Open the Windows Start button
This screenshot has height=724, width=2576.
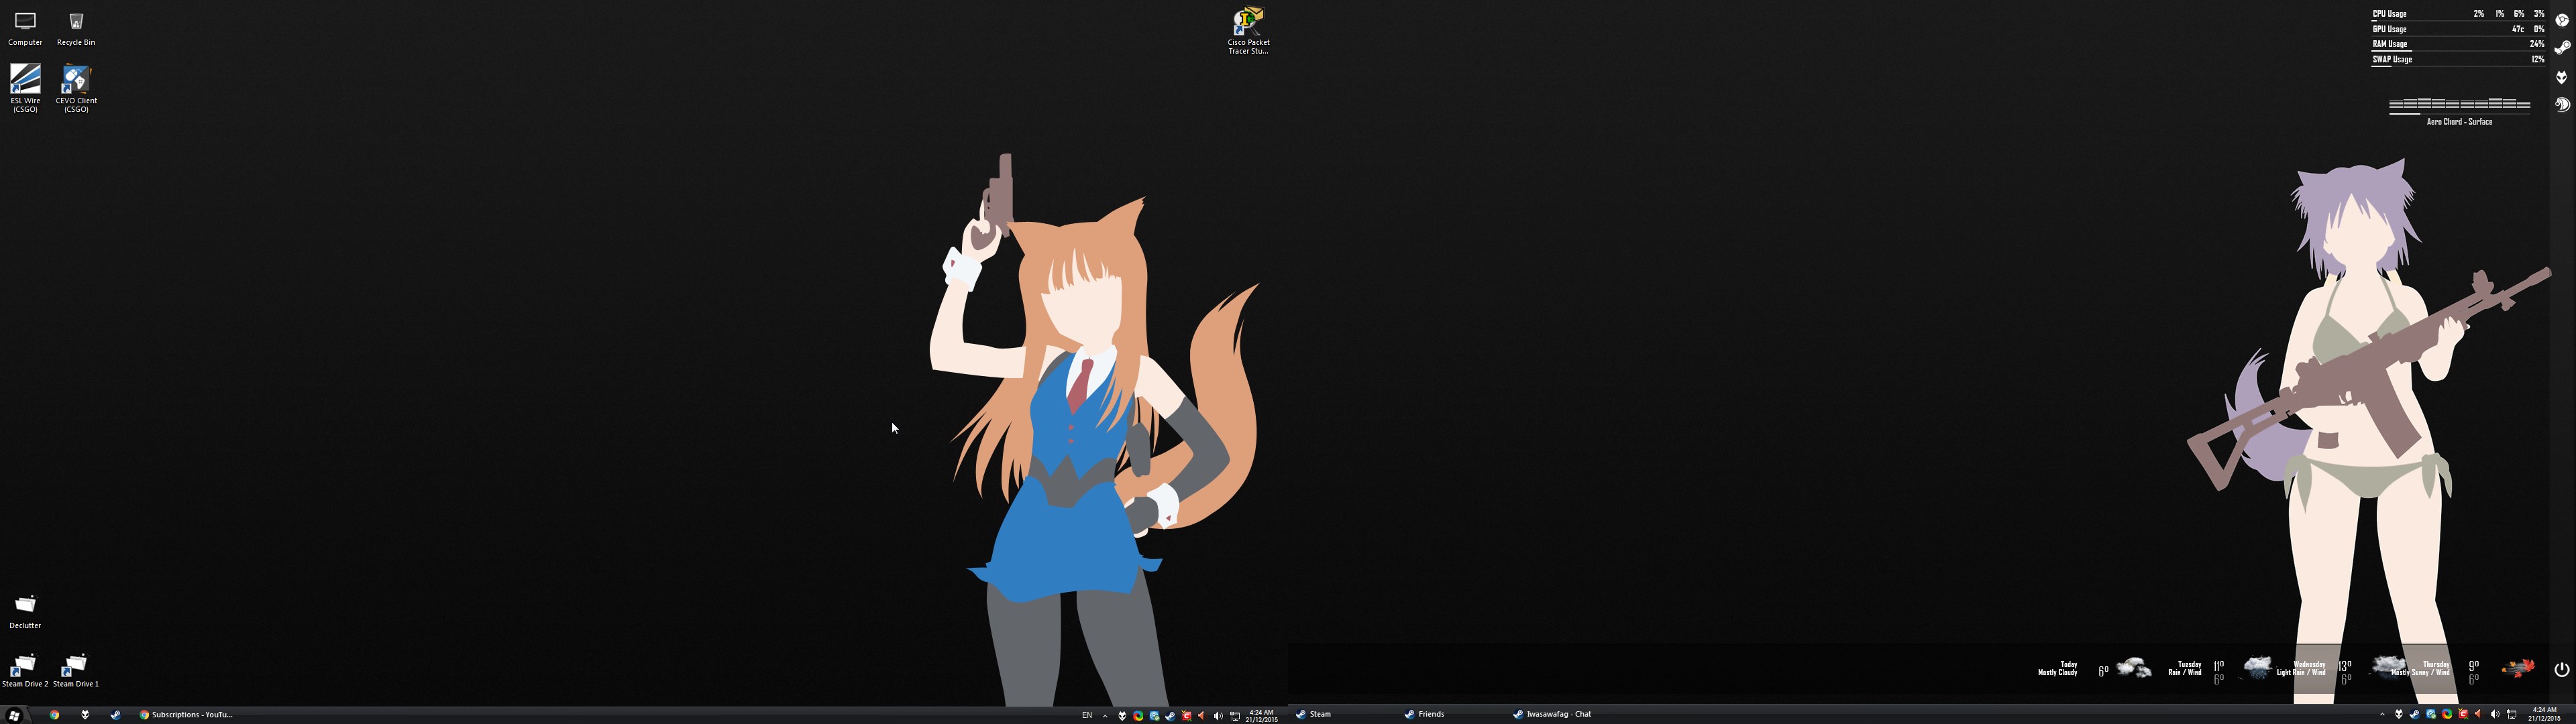coord(14,715)
